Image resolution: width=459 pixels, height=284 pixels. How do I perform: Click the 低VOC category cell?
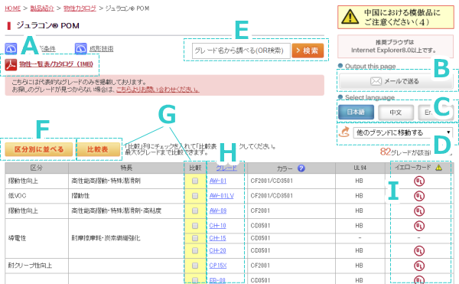point(37,196)
